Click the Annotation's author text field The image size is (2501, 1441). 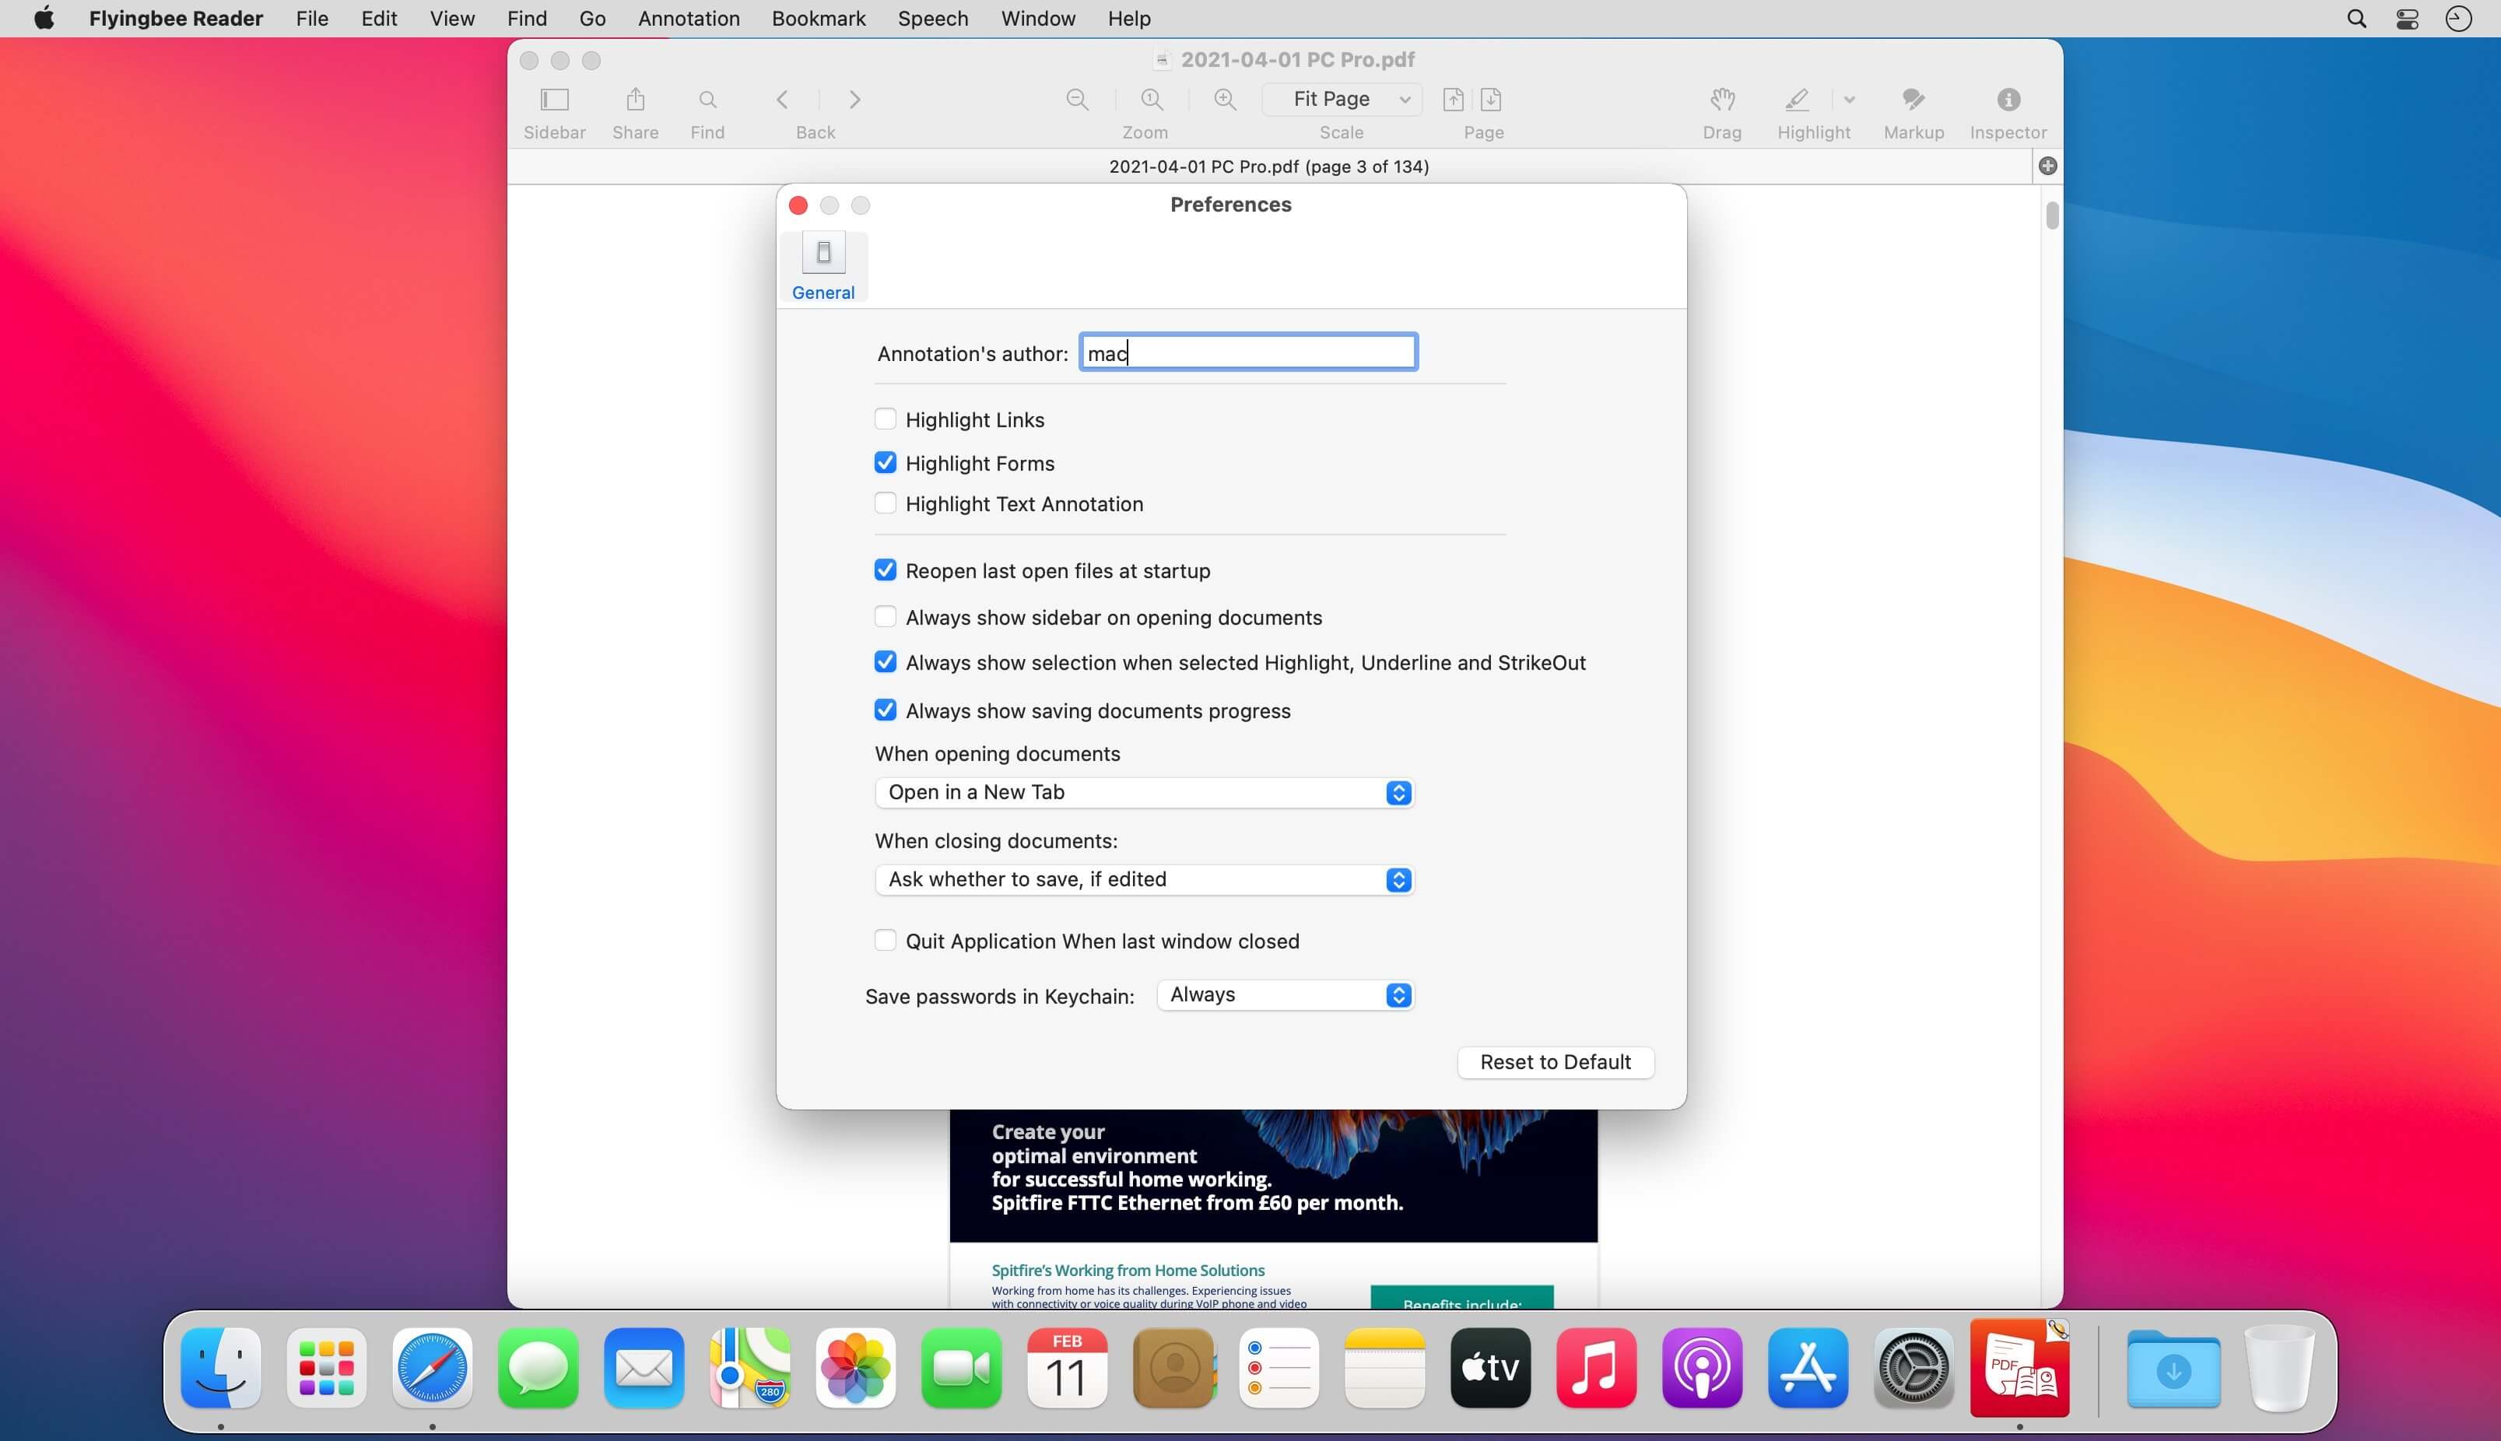[1247, 353]
